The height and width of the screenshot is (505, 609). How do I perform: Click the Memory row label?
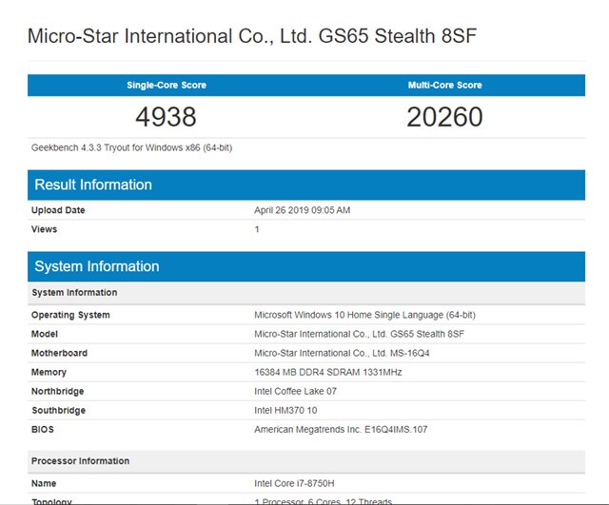click(x=49, y=372)
